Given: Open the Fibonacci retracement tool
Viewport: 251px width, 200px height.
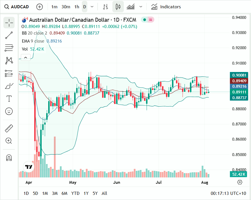Looking at the screenshot, I should click(x=9, y=48).
